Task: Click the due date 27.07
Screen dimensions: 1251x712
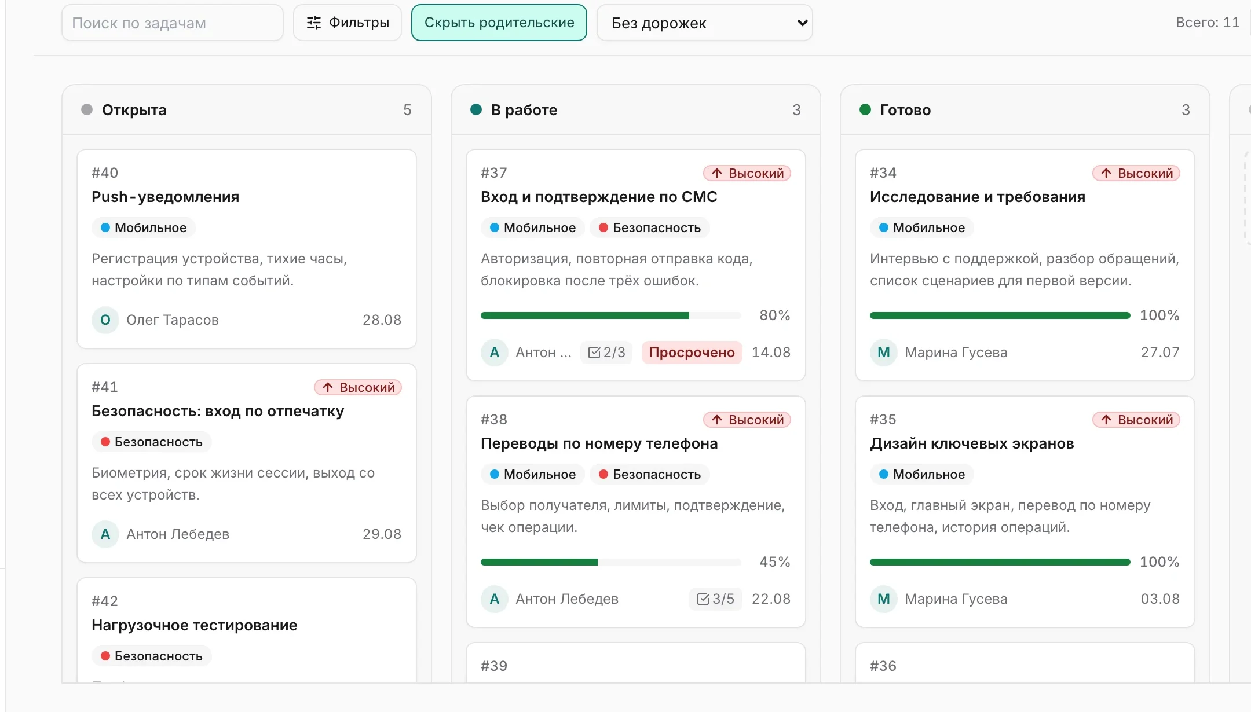Action: (x=1160, y=352)
